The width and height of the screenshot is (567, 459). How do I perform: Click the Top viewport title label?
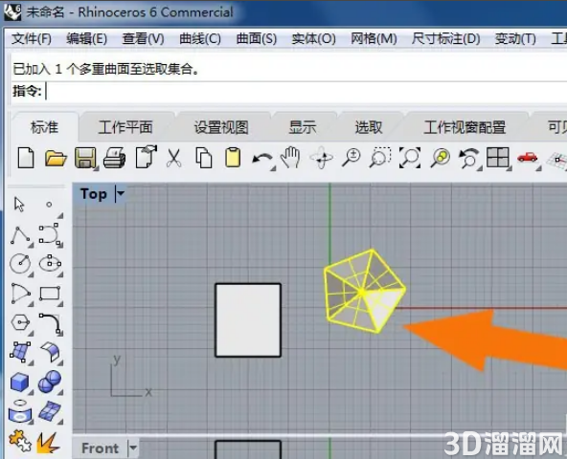pos(94,193)
